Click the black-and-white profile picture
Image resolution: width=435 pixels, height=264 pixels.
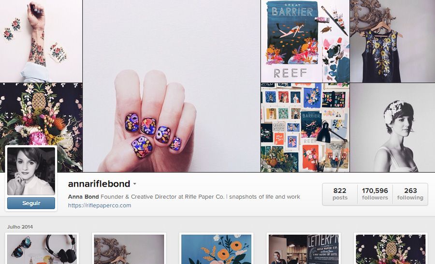point(31,171)
